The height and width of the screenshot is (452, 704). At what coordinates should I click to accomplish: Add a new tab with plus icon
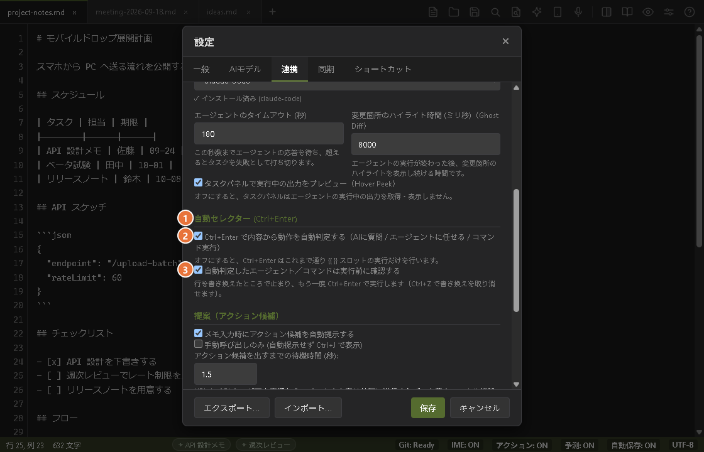(x=273, y=12)
